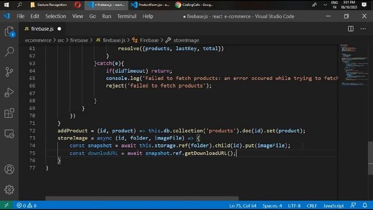The height and width of the screenshot is (210, 373).
Task: Switch to Gesture Recognition folder in taskbar
Action: coord(49,5)
